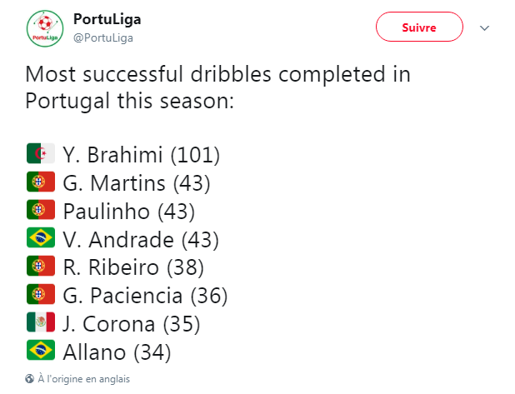Click the Portugal flag beside Paulinho
The width and height of the screenshot is (515, 394).
(40, 210)
